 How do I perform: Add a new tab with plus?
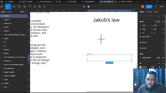[x=137, y=2]
